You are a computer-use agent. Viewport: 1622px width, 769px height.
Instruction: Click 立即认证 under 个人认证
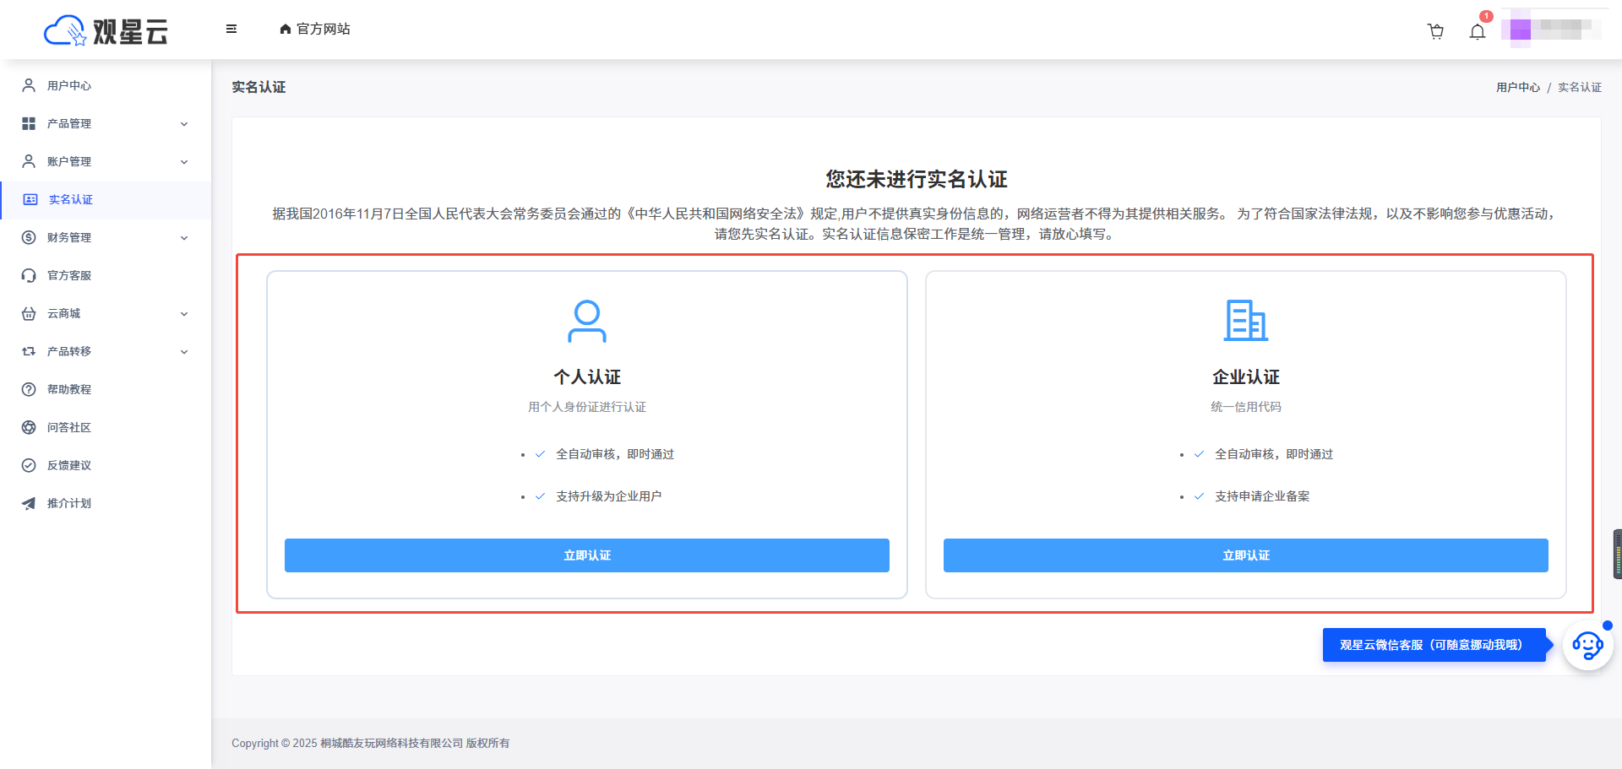pos(587,555)
